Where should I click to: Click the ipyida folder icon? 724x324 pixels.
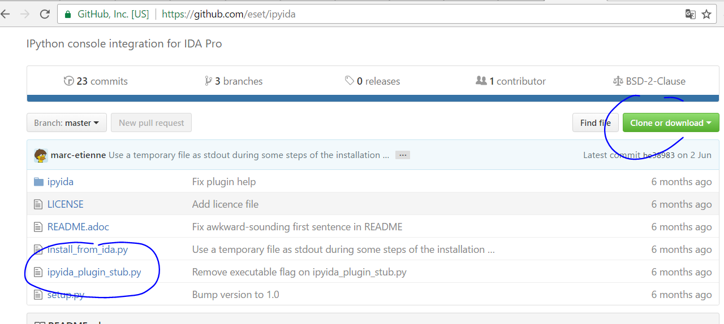click(x=38, y=182)
